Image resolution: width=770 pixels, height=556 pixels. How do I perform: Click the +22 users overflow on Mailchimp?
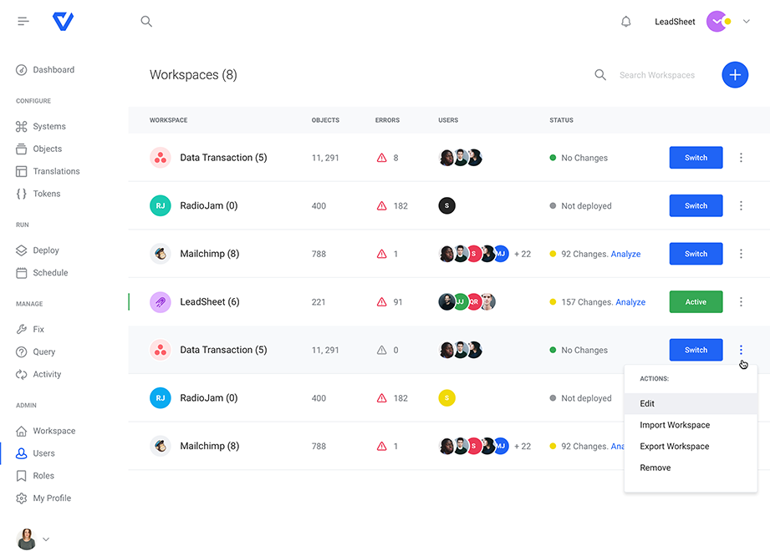[x=523, y=255]
